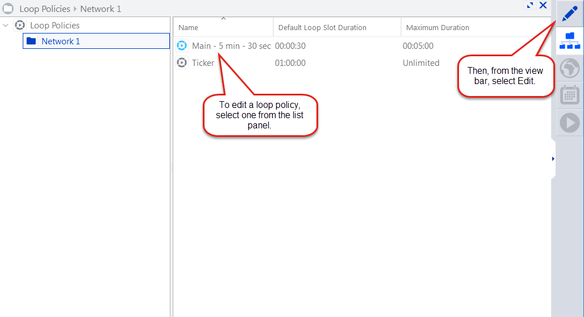584x317 pixels.
Task: Open the network hierarchy view icon
Action: pos(570,40)
